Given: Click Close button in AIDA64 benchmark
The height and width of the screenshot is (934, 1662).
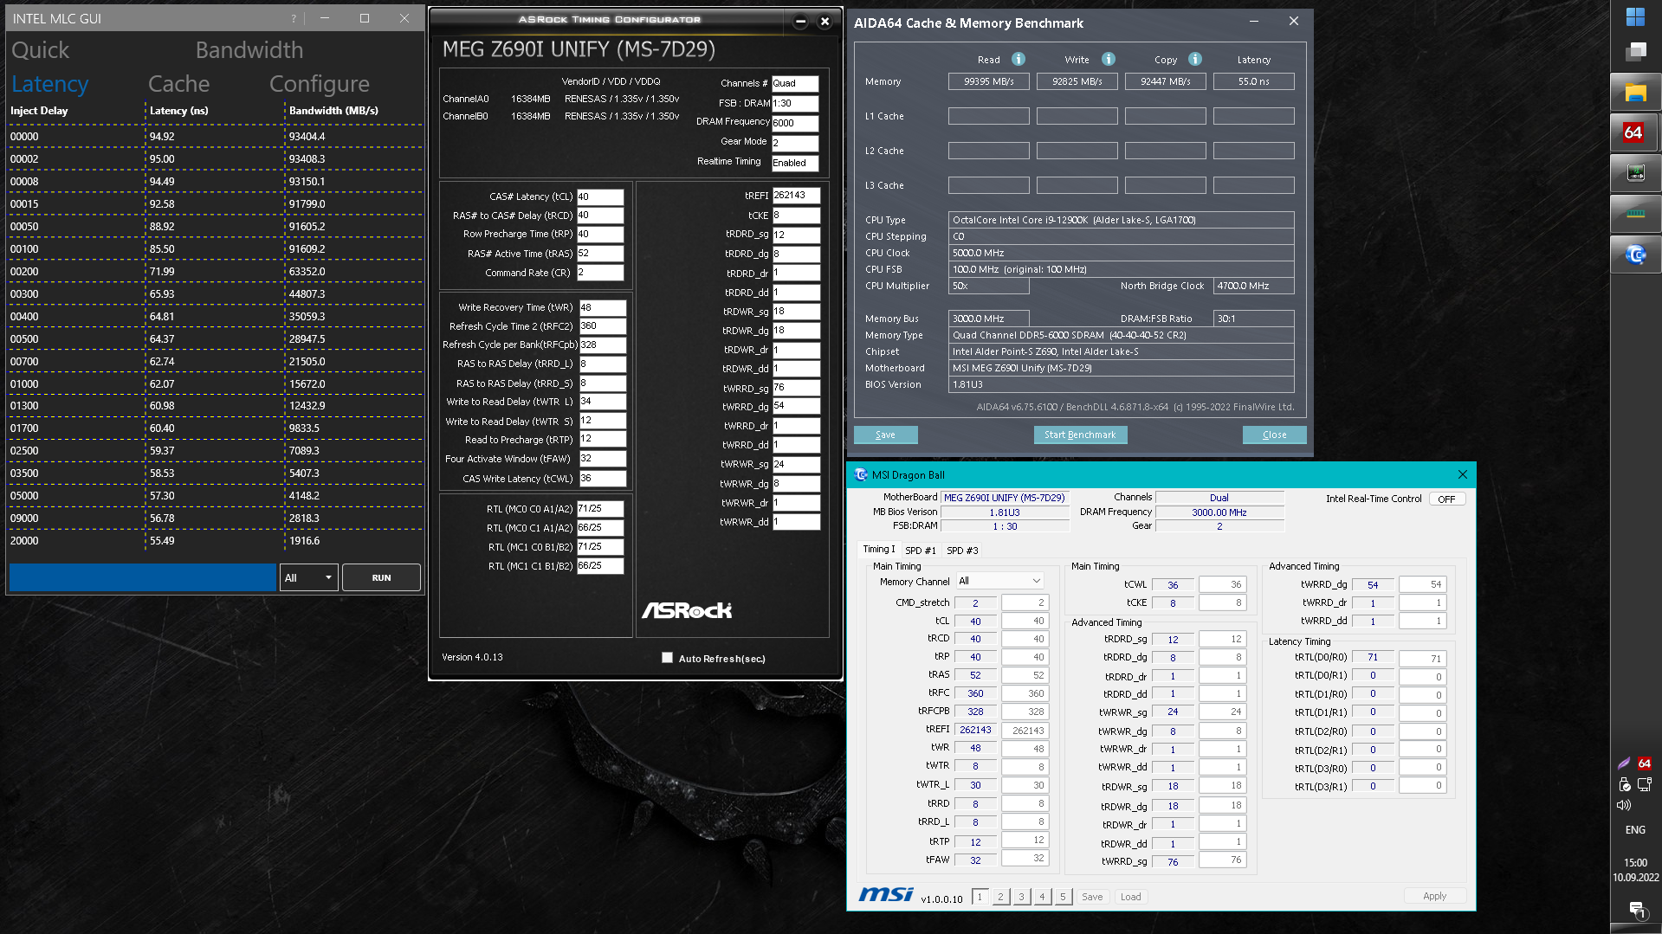Looking at the screenshot, I should coord(1274,435).
